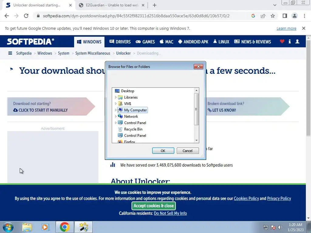
Task: Open Windows Start menu
Action: pyautogui.click(x=8, y=227)
